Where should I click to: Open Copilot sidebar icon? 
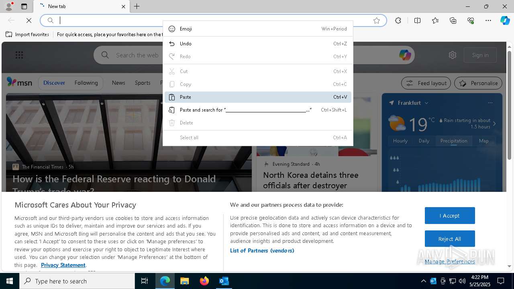[x=505, y=20]
